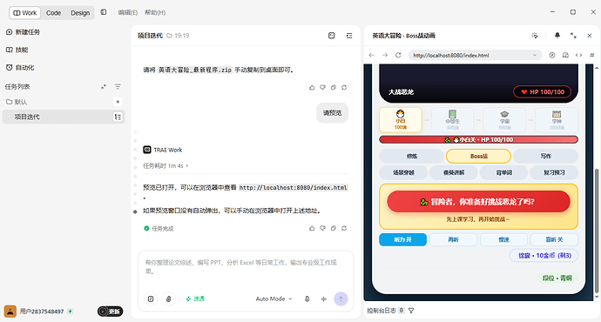Click the element selector icon in preview header
The height and width of the screenshot is (322, 601).
(535, 36)
